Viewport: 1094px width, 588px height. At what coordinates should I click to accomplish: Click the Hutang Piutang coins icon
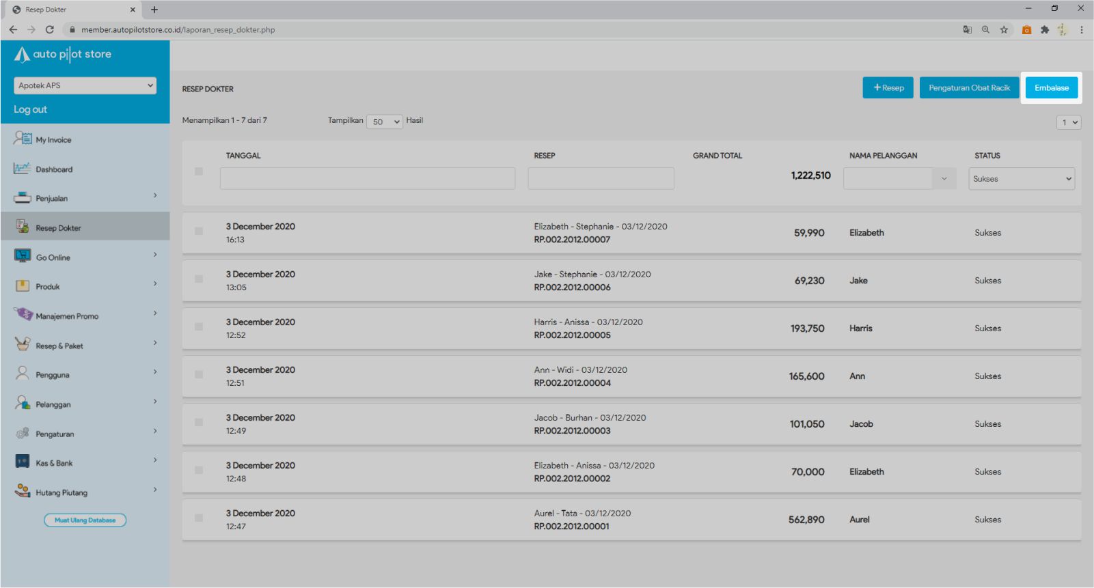23,491
